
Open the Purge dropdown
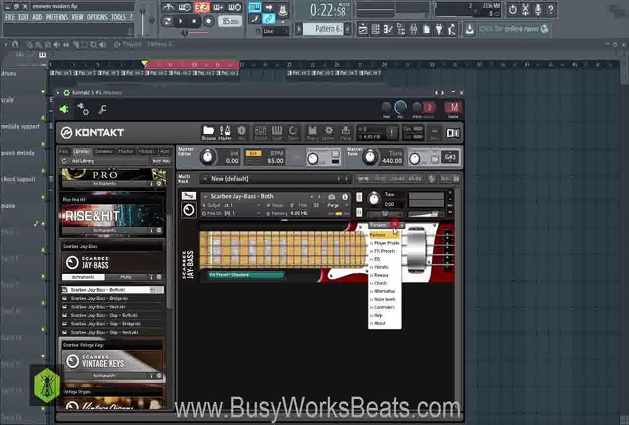point(337,205)
